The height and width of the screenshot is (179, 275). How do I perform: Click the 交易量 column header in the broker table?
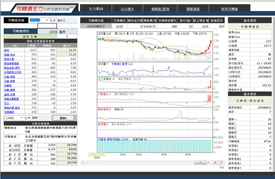pos(31,46)
